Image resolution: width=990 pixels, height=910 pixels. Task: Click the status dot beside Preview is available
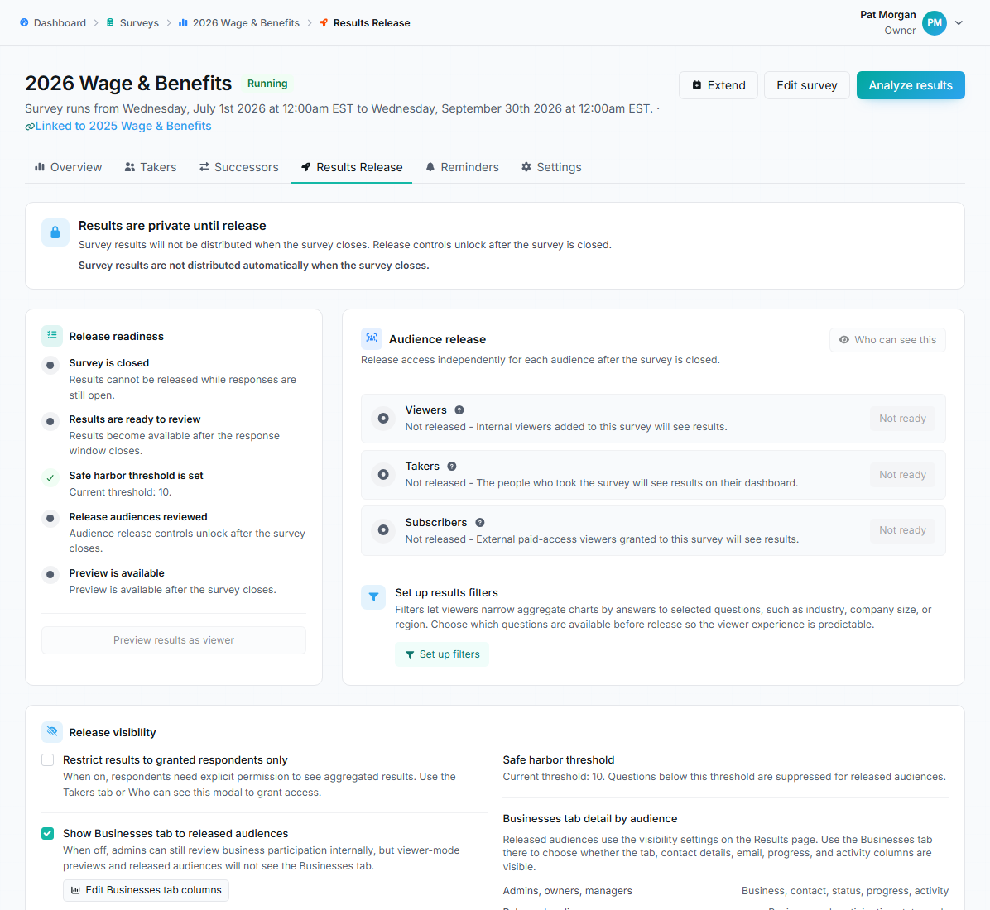[x=50, y=575]
